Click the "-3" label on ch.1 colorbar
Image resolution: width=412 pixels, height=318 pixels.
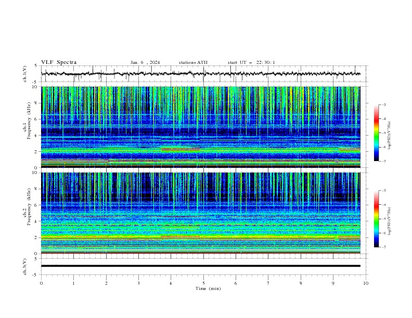[384, 104]
